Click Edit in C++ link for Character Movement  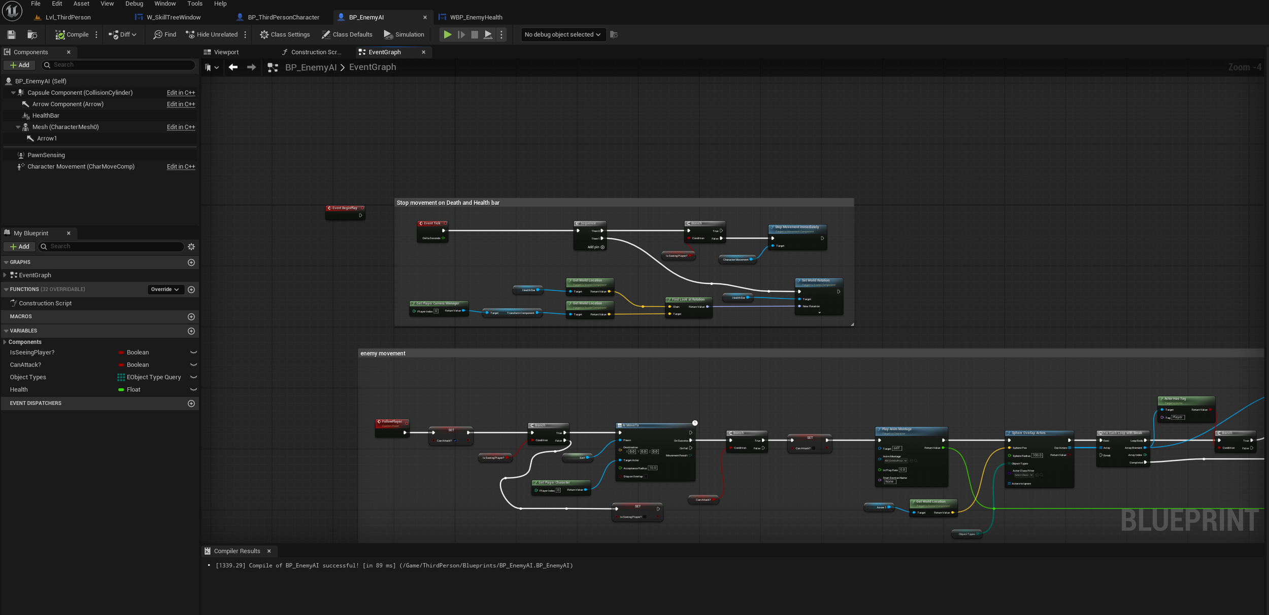[181, 166]
